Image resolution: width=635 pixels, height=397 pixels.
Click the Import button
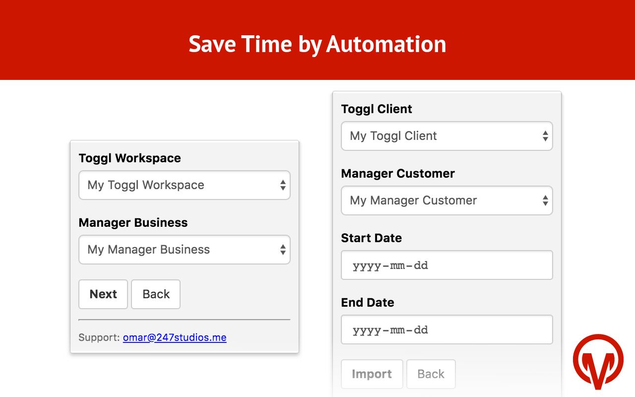(372, 374)
